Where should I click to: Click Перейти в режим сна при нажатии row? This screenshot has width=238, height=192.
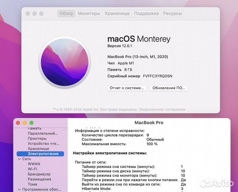point(134,180)
